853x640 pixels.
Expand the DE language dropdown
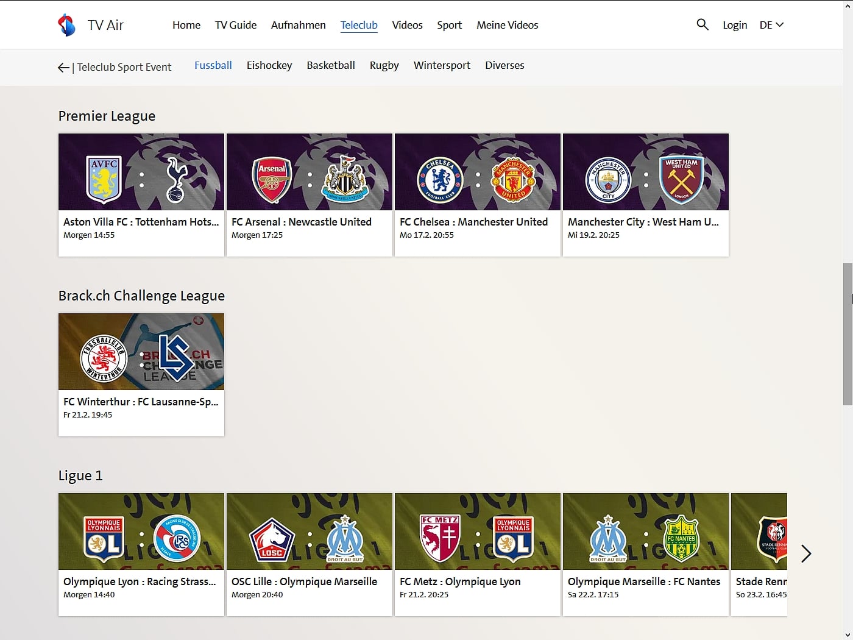coord(771,24)
